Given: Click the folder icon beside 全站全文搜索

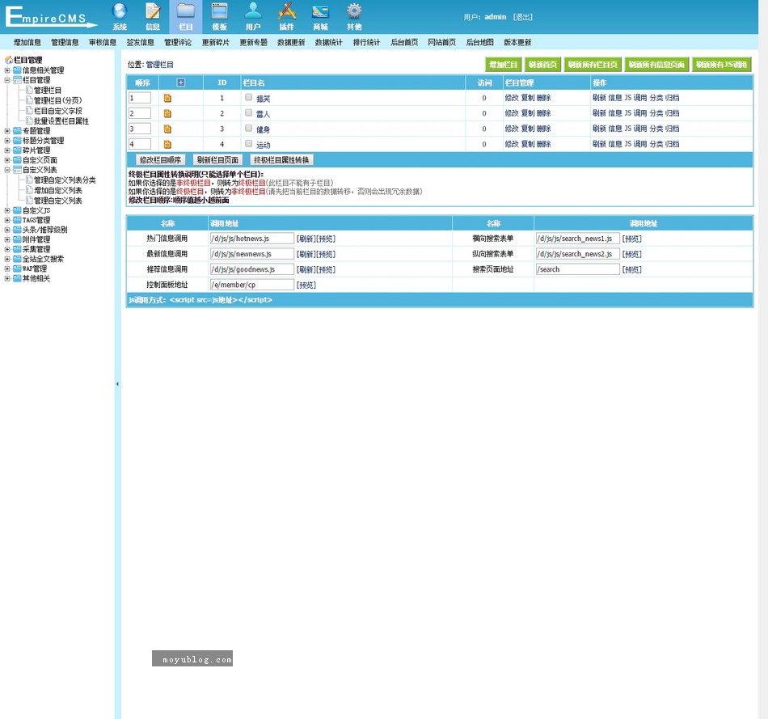Looking at the screenshot, I should click(17, 259).
